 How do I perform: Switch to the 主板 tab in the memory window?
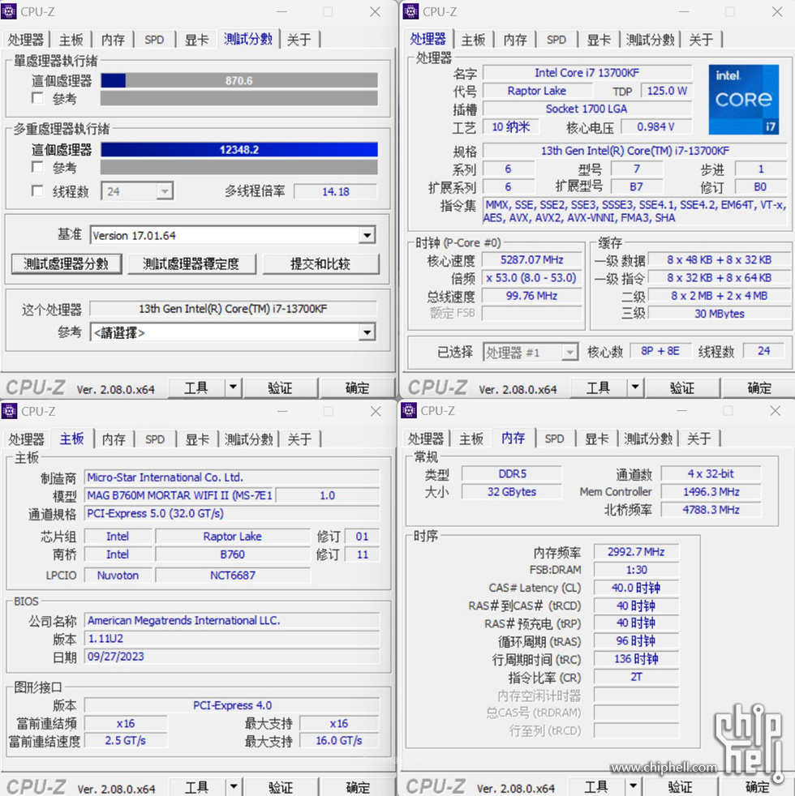pos(471,439)
